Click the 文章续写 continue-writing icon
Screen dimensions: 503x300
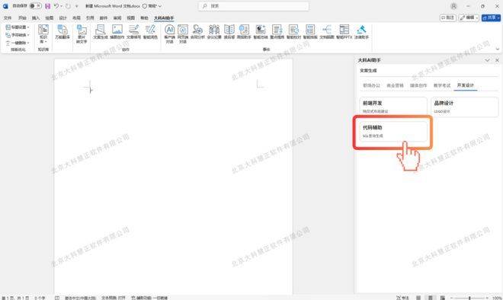pyautogui.click(x=134, y=32)
